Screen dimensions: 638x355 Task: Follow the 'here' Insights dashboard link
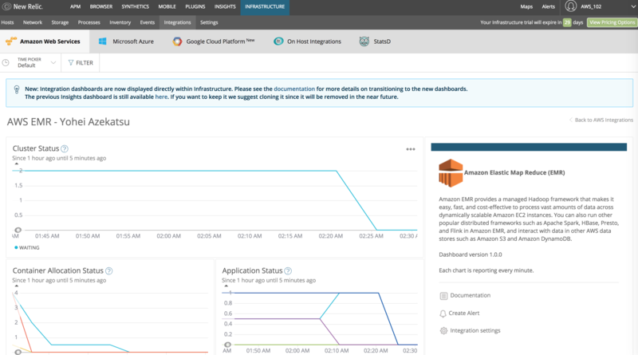click(161, 97)
